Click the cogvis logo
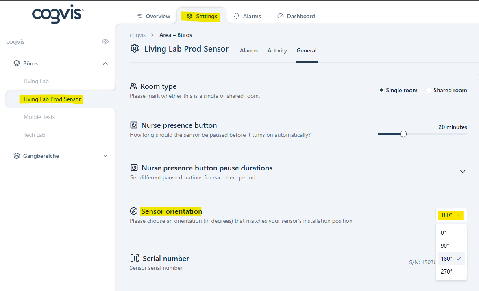The width and height of the screenshot is (479, 291). point(58,15)
